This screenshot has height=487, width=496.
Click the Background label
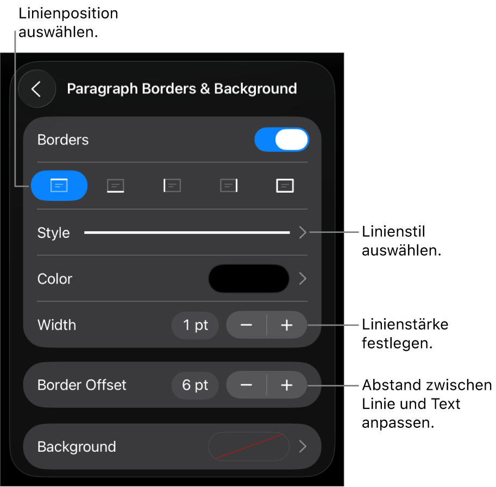[77, 447]
